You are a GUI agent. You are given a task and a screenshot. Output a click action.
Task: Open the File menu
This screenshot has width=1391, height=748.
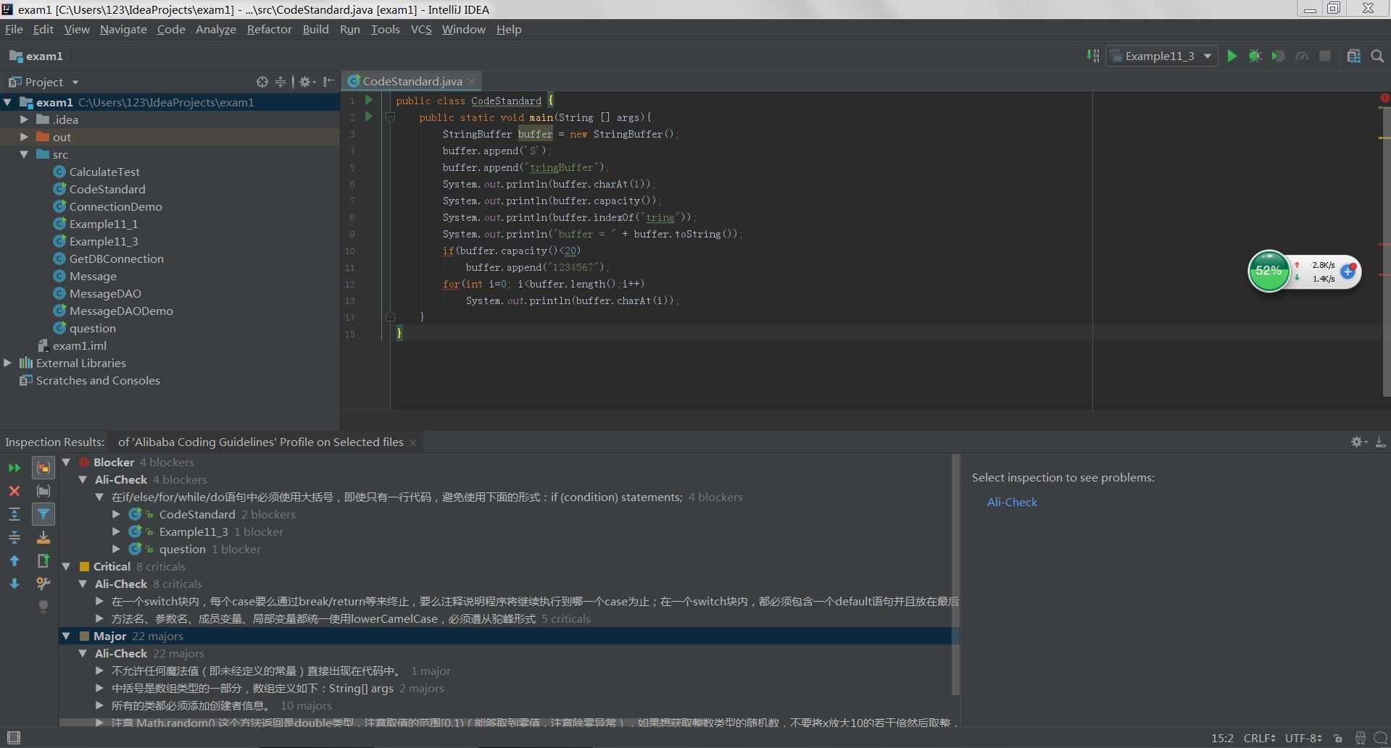tap(14, 29)
